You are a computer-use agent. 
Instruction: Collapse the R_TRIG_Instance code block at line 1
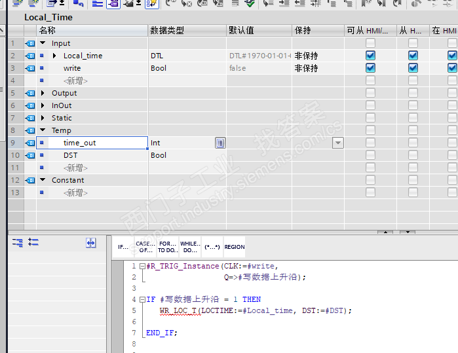(143, 267)
